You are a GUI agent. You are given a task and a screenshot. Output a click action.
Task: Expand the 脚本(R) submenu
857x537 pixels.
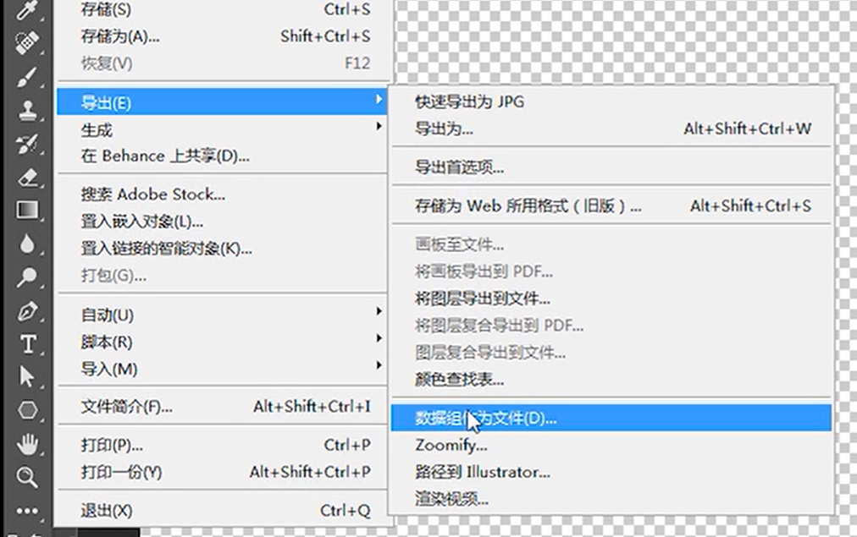(x=222, y=342)
